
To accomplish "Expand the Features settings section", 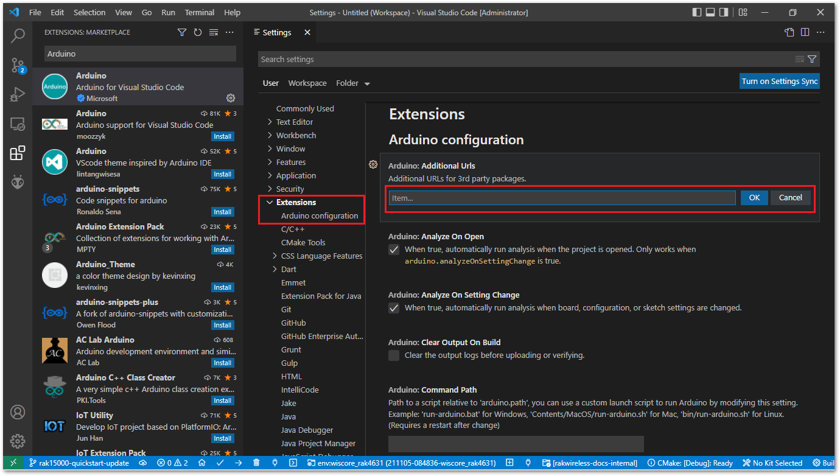I will pyautogui.click(x=270, y=162).
